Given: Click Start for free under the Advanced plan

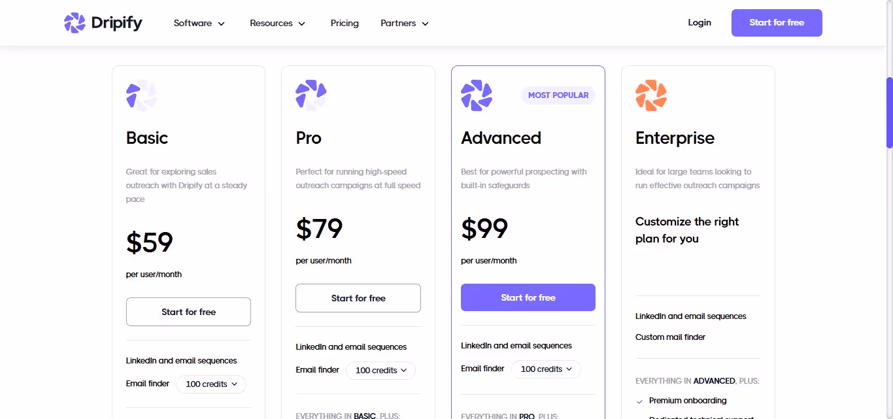Looking at the screenshot, I should point(528,297).
